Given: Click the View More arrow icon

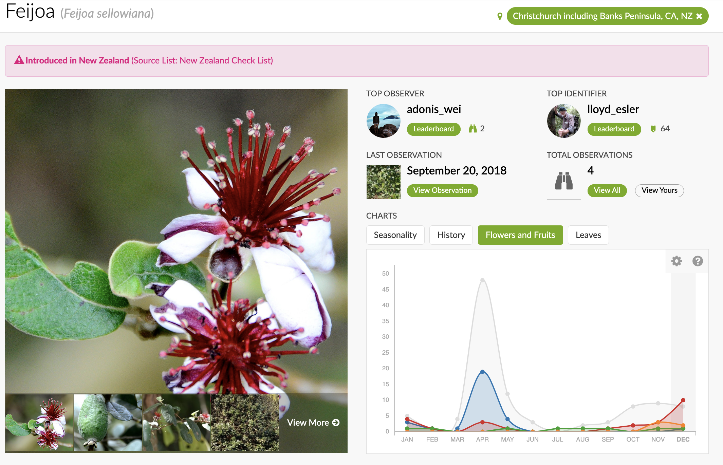Looking at the screenshot, I should coord(336,423).
